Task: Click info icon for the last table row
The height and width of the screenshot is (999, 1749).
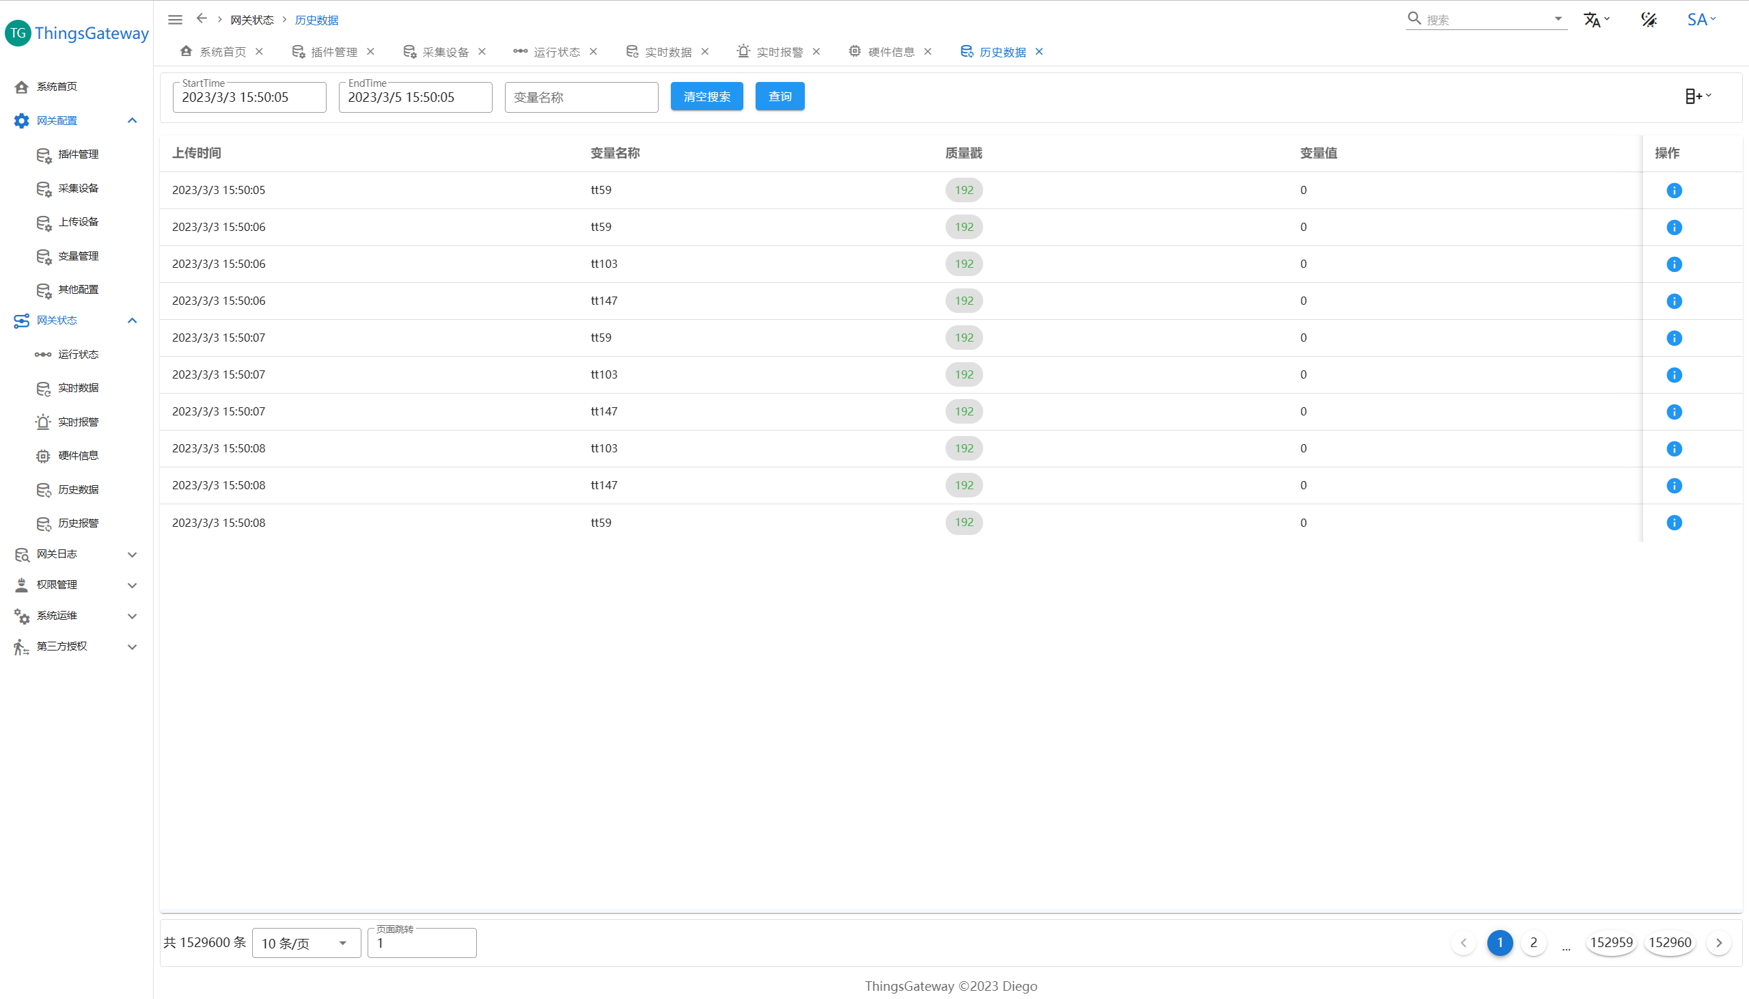Action: coord(1674,523)
